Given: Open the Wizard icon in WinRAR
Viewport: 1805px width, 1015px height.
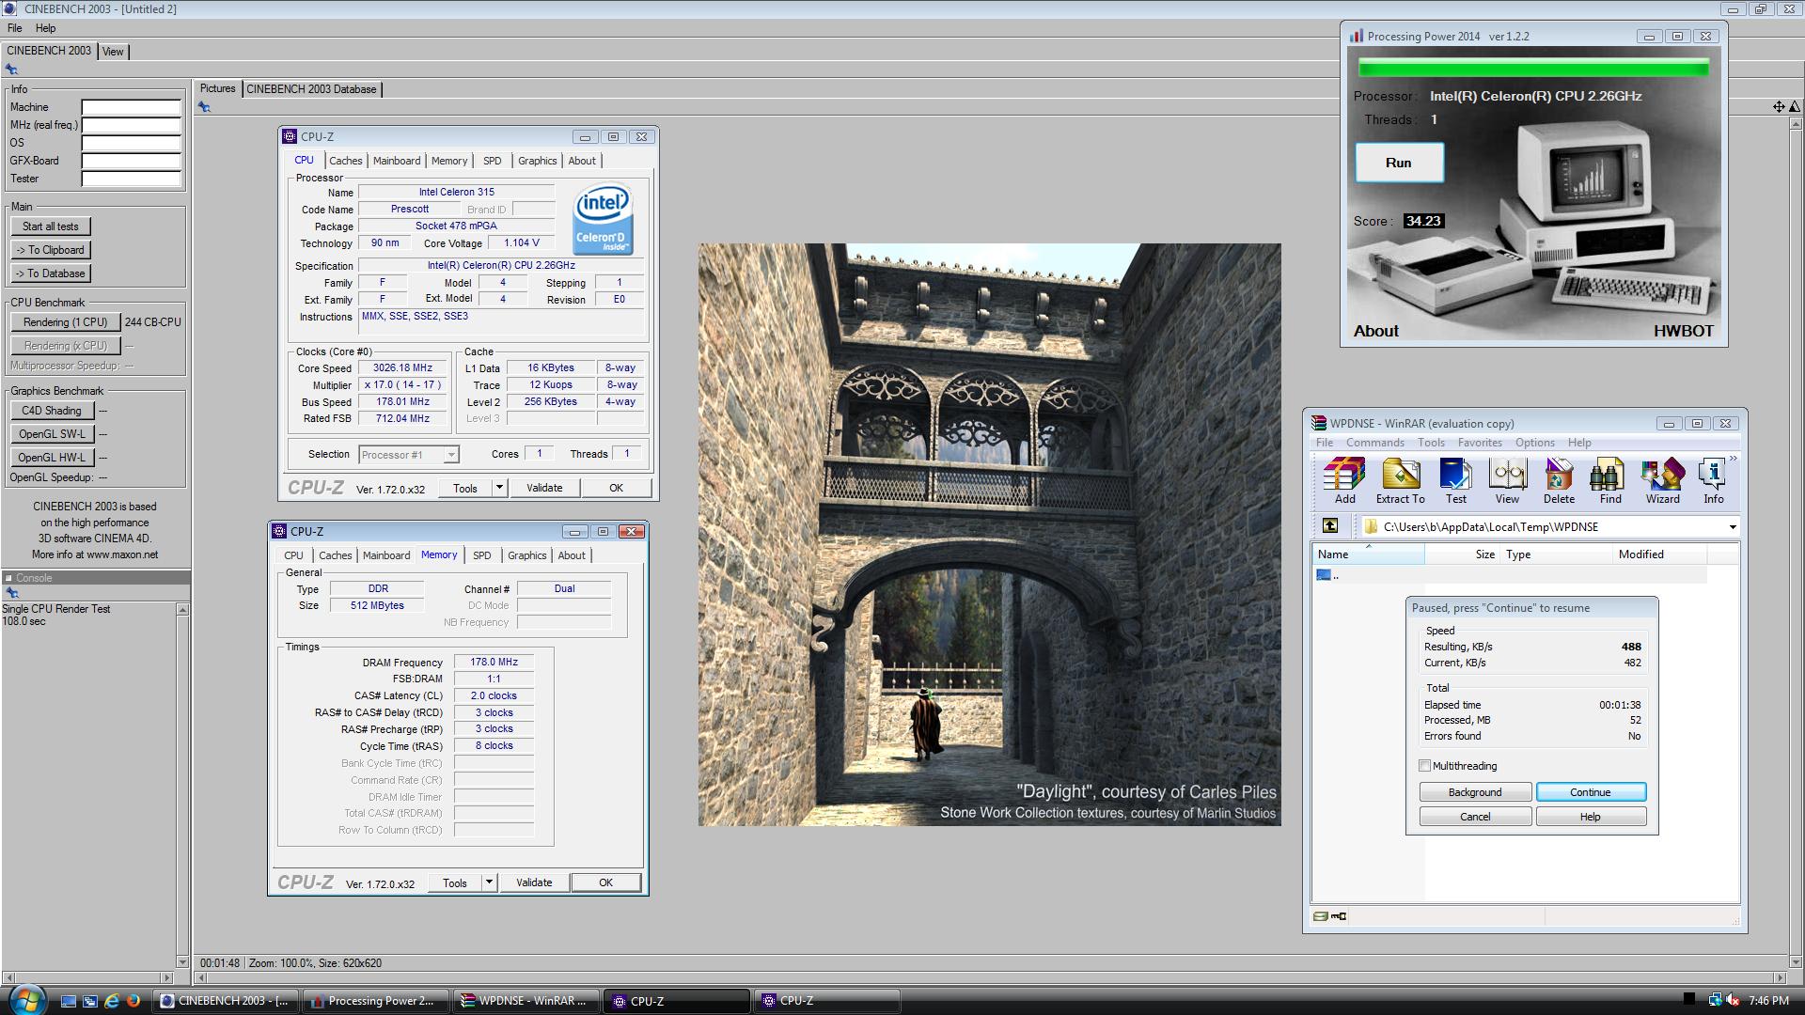Looking at the screenshot, I should (1662, 481).
